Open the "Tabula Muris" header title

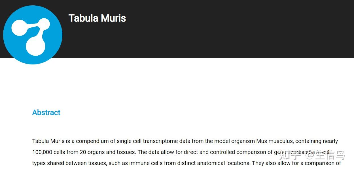97,18
